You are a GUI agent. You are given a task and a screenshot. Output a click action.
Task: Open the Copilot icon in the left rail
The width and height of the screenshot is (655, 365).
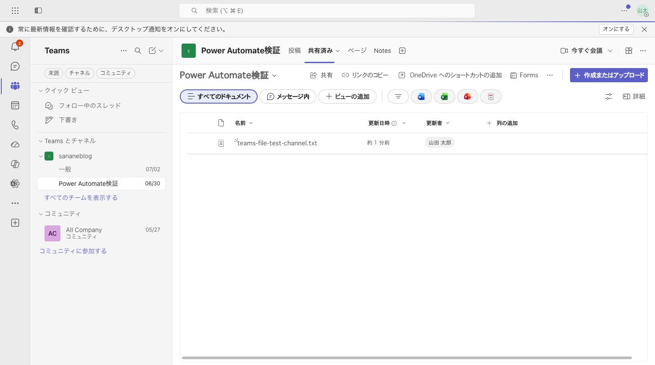click(x=15, y=164)
